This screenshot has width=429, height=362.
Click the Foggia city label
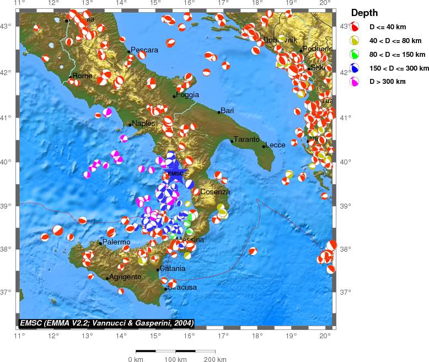pos(189,95)
